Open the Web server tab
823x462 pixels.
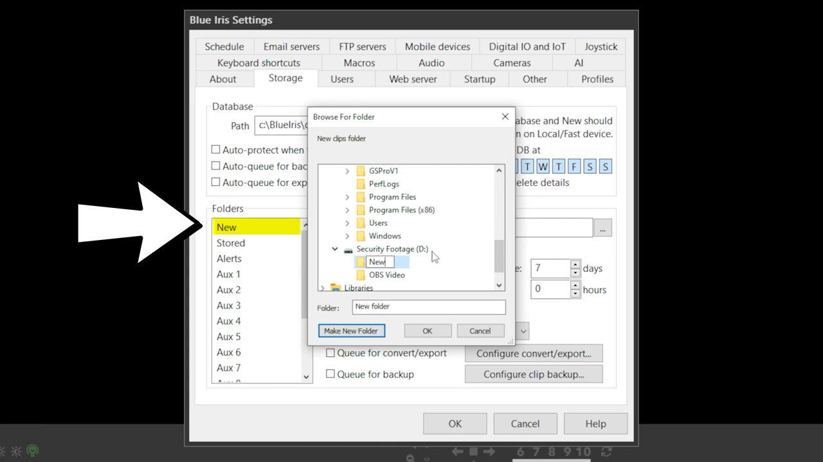(413, 79)
